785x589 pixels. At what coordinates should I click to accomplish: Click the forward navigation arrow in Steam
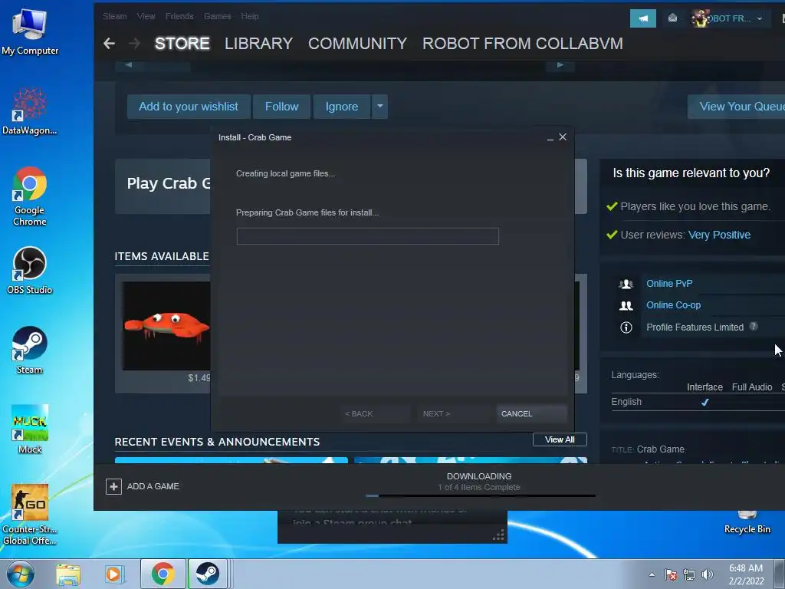tap(135, 44)
